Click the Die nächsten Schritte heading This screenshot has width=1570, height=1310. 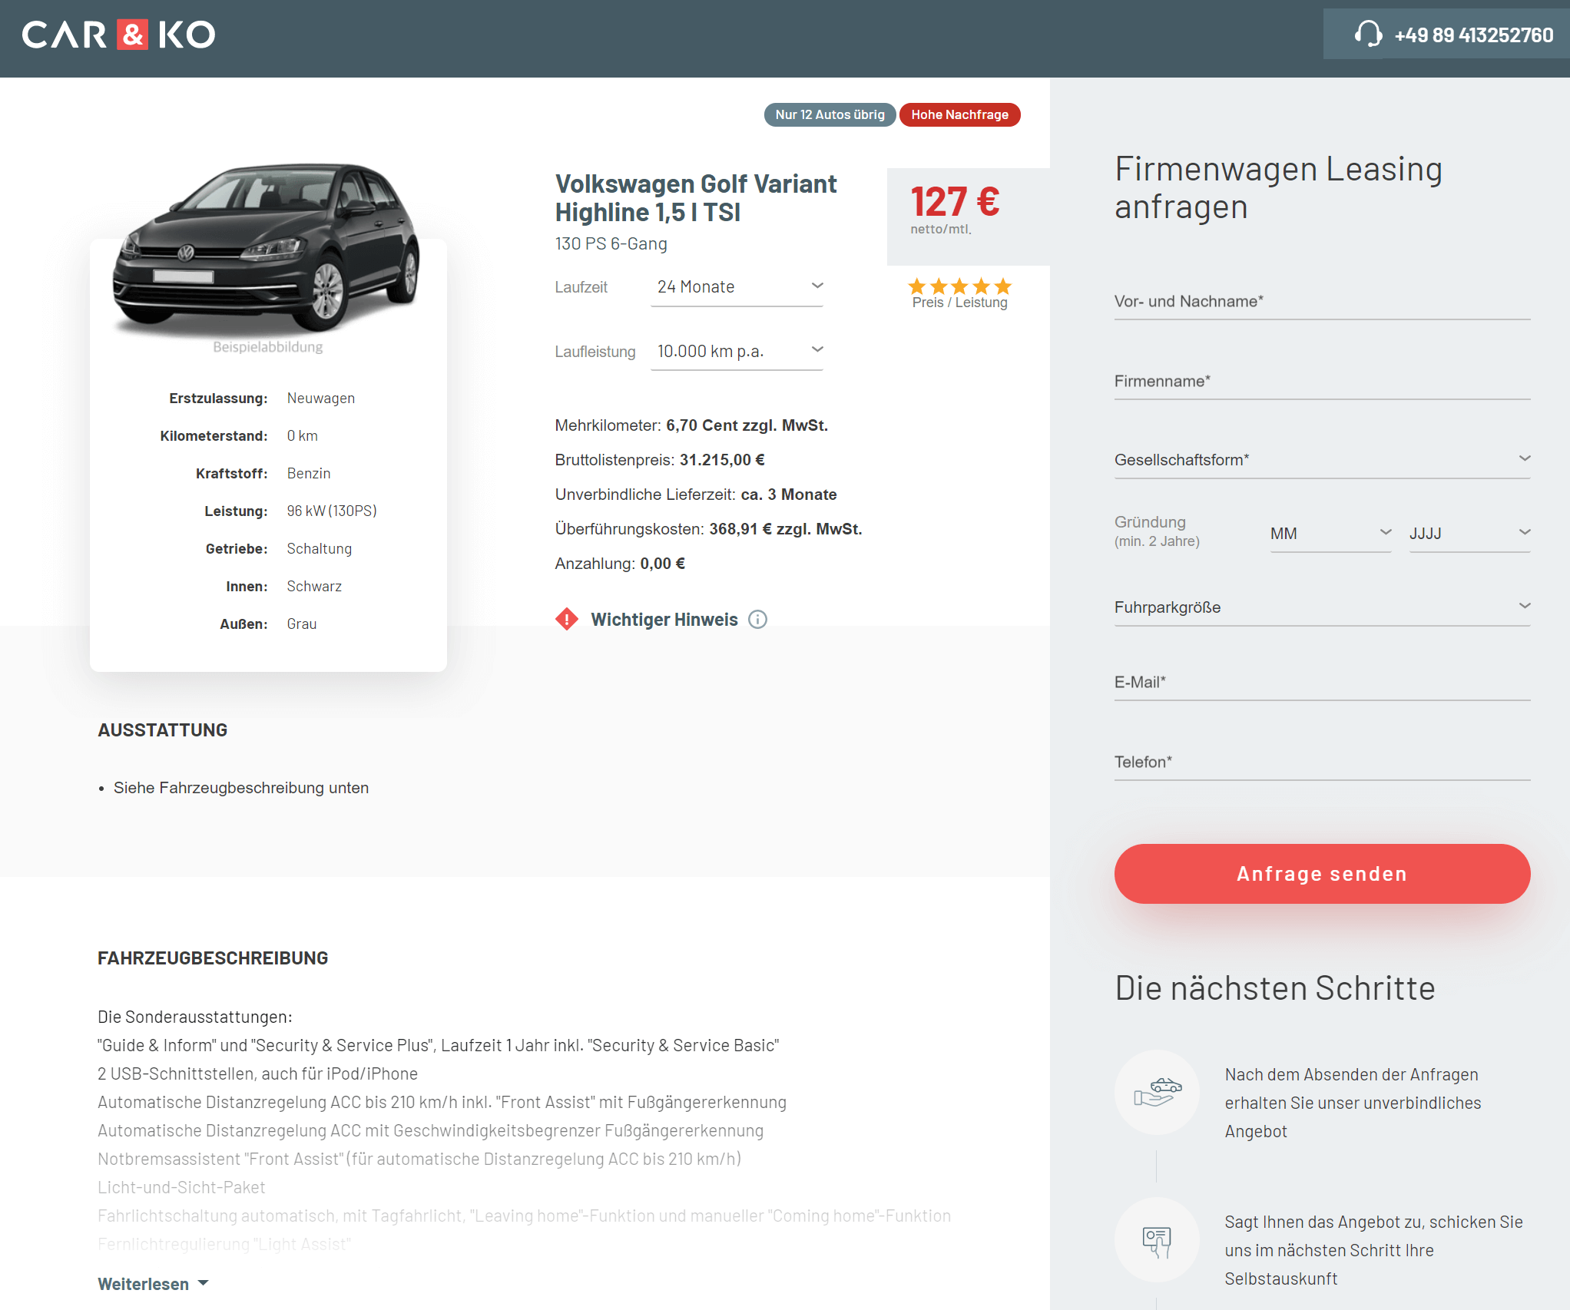(x=1274, y=988)
